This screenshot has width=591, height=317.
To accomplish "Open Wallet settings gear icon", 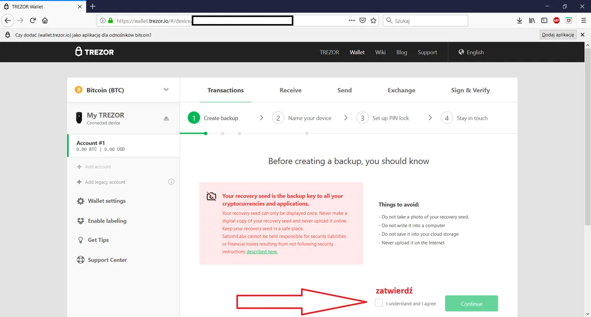I will (81, 201).
